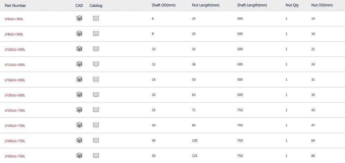345x163 pixels.
Task: Click the Nut OD(mm) column header
Action: tap(322, 5)
